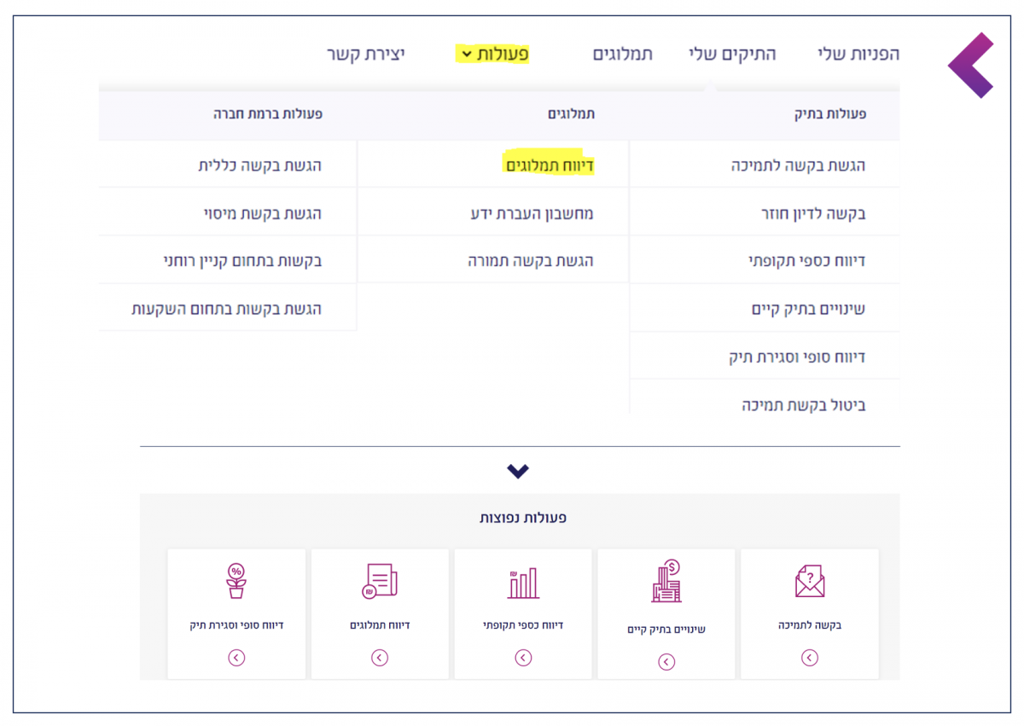
Task: Go to יצירת קשר page
Action: pyautogui.click(x=365, y=55)
